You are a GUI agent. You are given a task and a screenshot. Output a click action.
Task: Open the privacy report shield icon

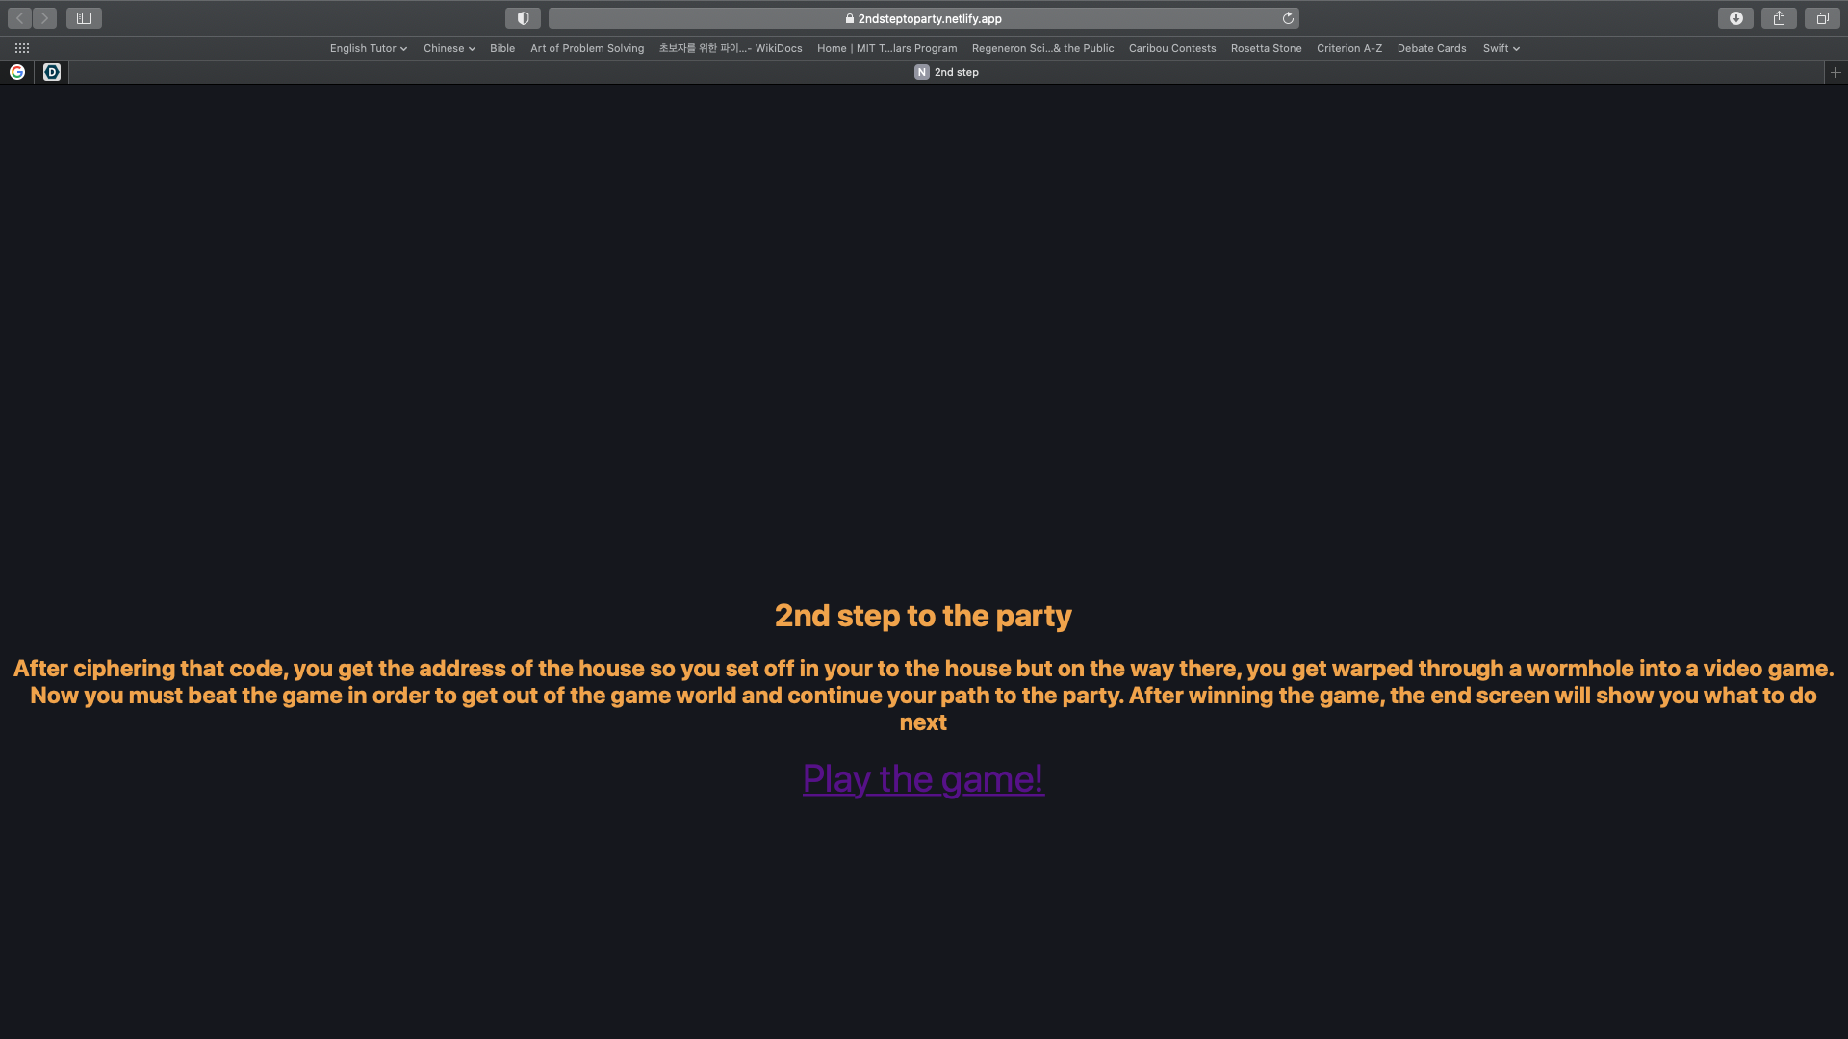523,18
